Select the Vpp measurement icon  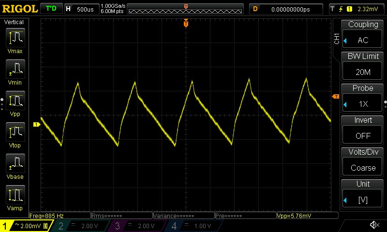[15, 101]
